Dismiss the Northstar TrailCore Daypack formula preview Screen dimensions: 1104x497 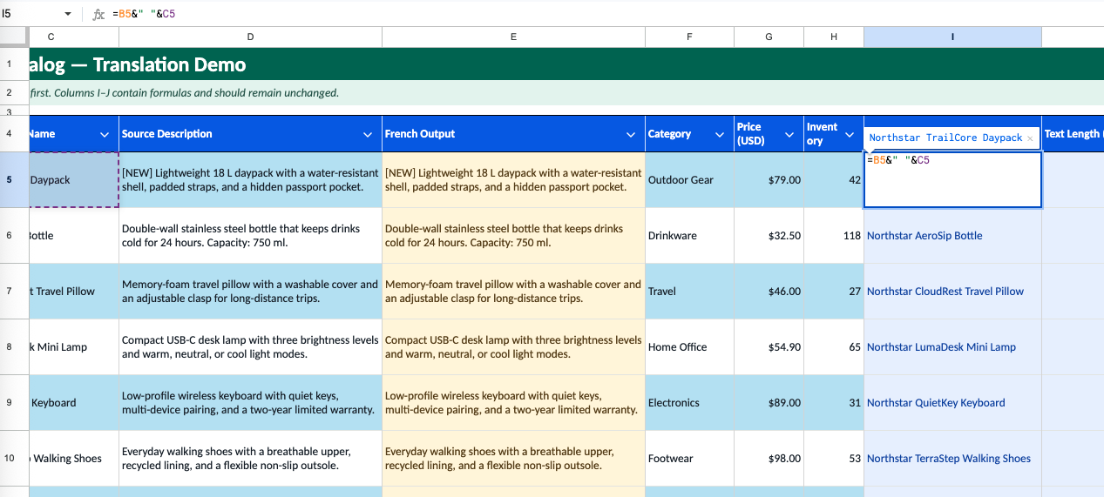click(1030, 138)
